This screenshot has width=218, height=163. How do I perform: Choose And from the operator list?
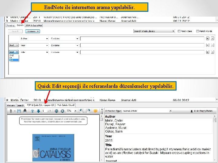[x=14, y=55]
